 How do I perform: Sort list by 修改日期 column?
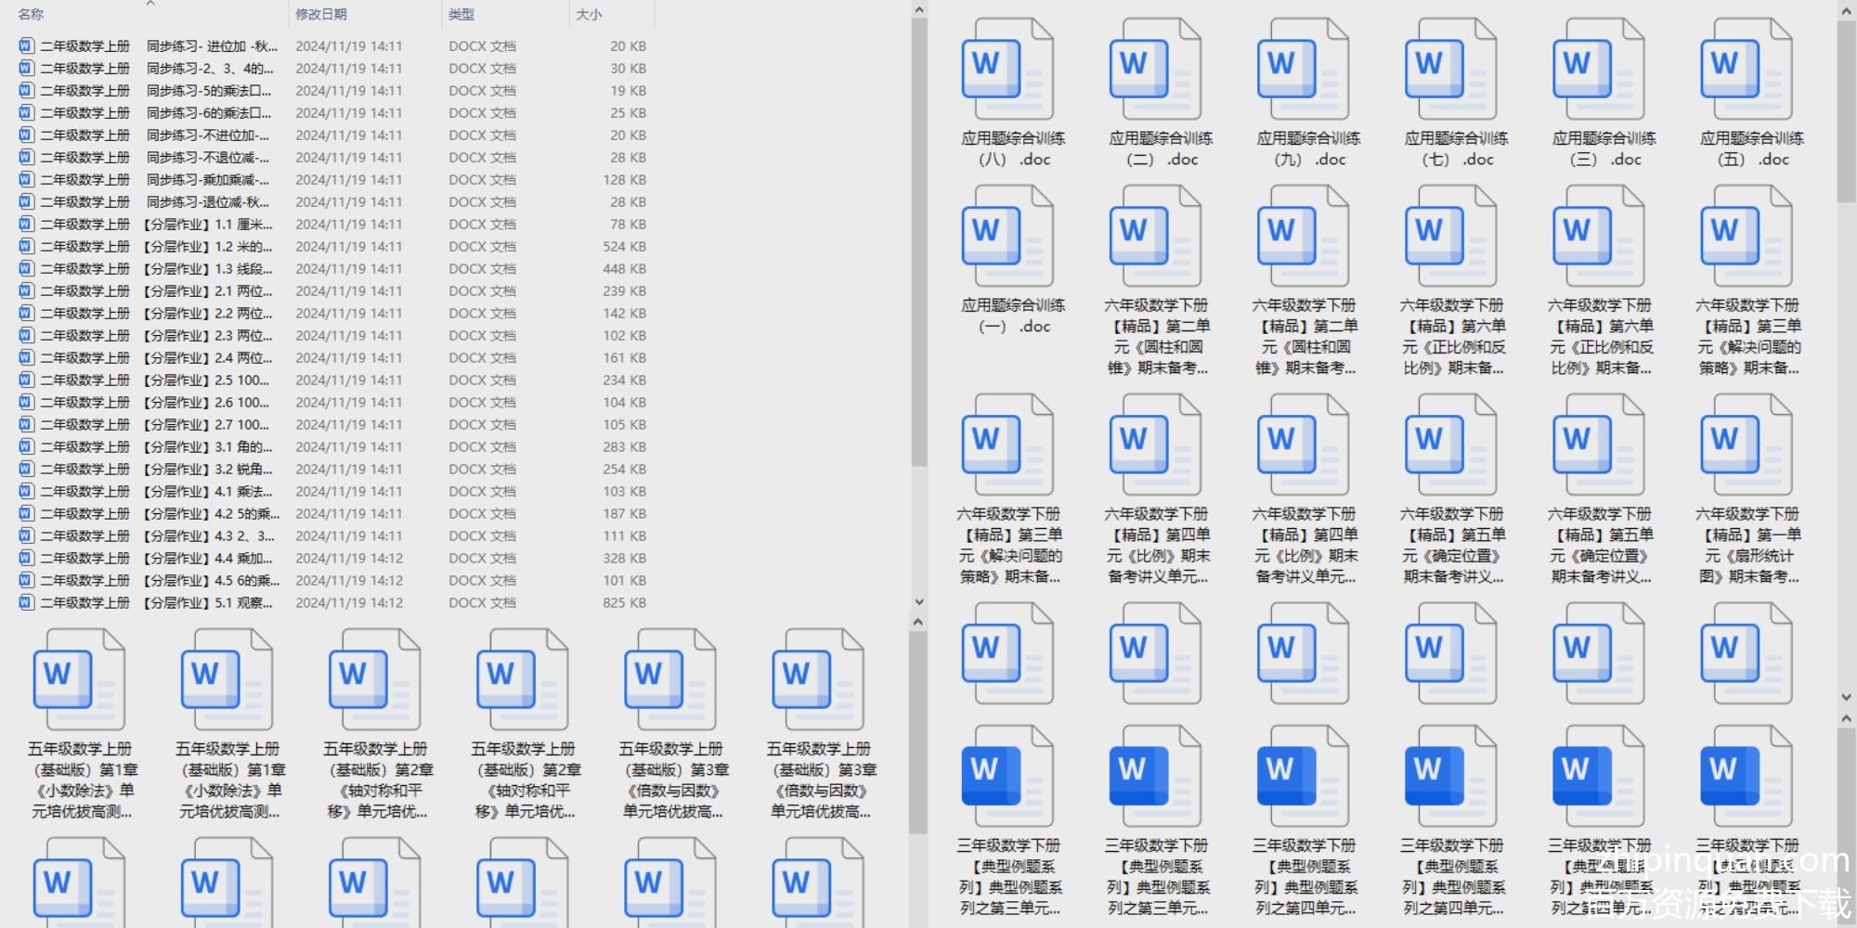pos(321,15)
